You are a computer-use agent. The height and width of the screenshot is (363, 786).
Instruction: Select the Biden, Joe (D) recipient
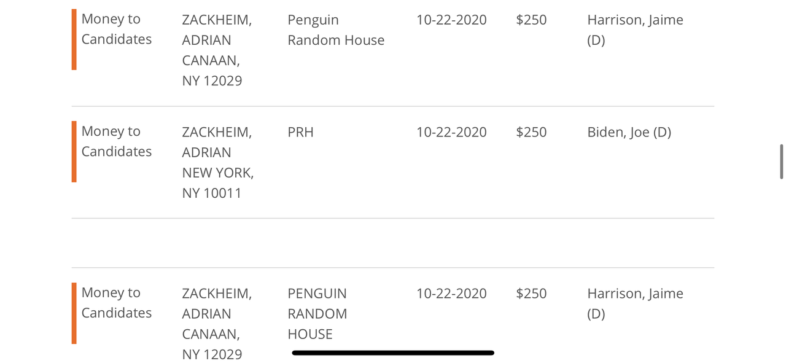(629, 132)
